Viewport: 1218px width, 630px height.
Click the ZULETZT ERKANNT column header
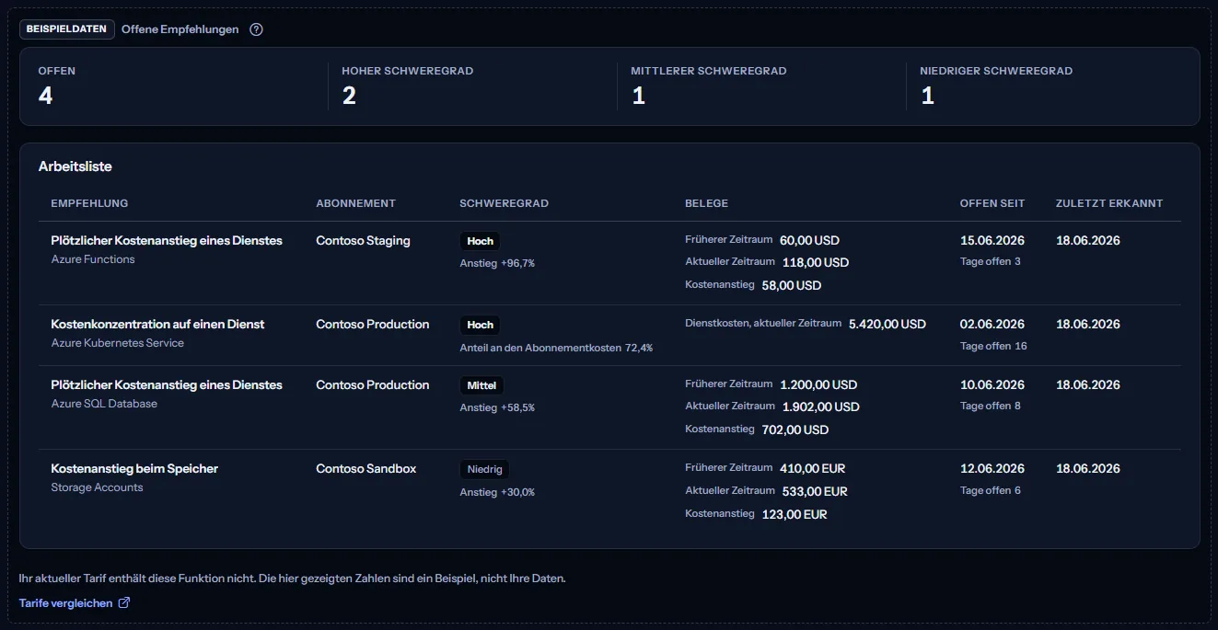(x=1109, y=203)
